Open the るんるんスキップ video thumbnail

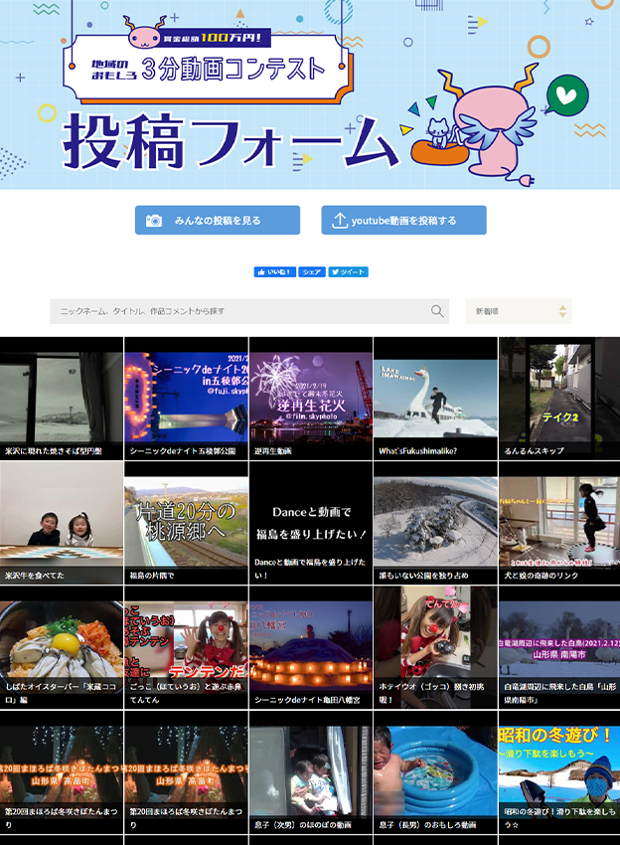click(558, 398)
